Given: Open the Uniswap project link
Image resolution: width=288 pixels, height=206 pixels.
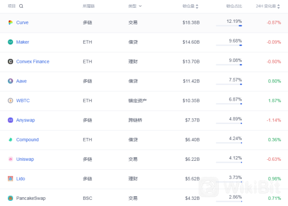Looking at the screenshot, I should point(25,159).
